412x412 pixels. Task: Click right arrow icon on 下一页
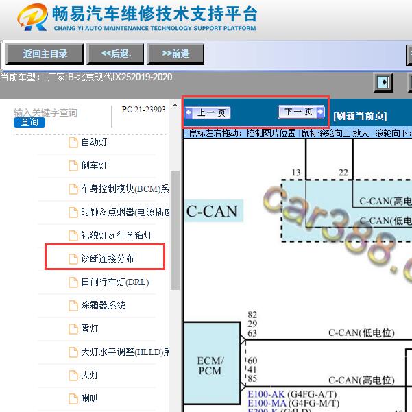320,112
